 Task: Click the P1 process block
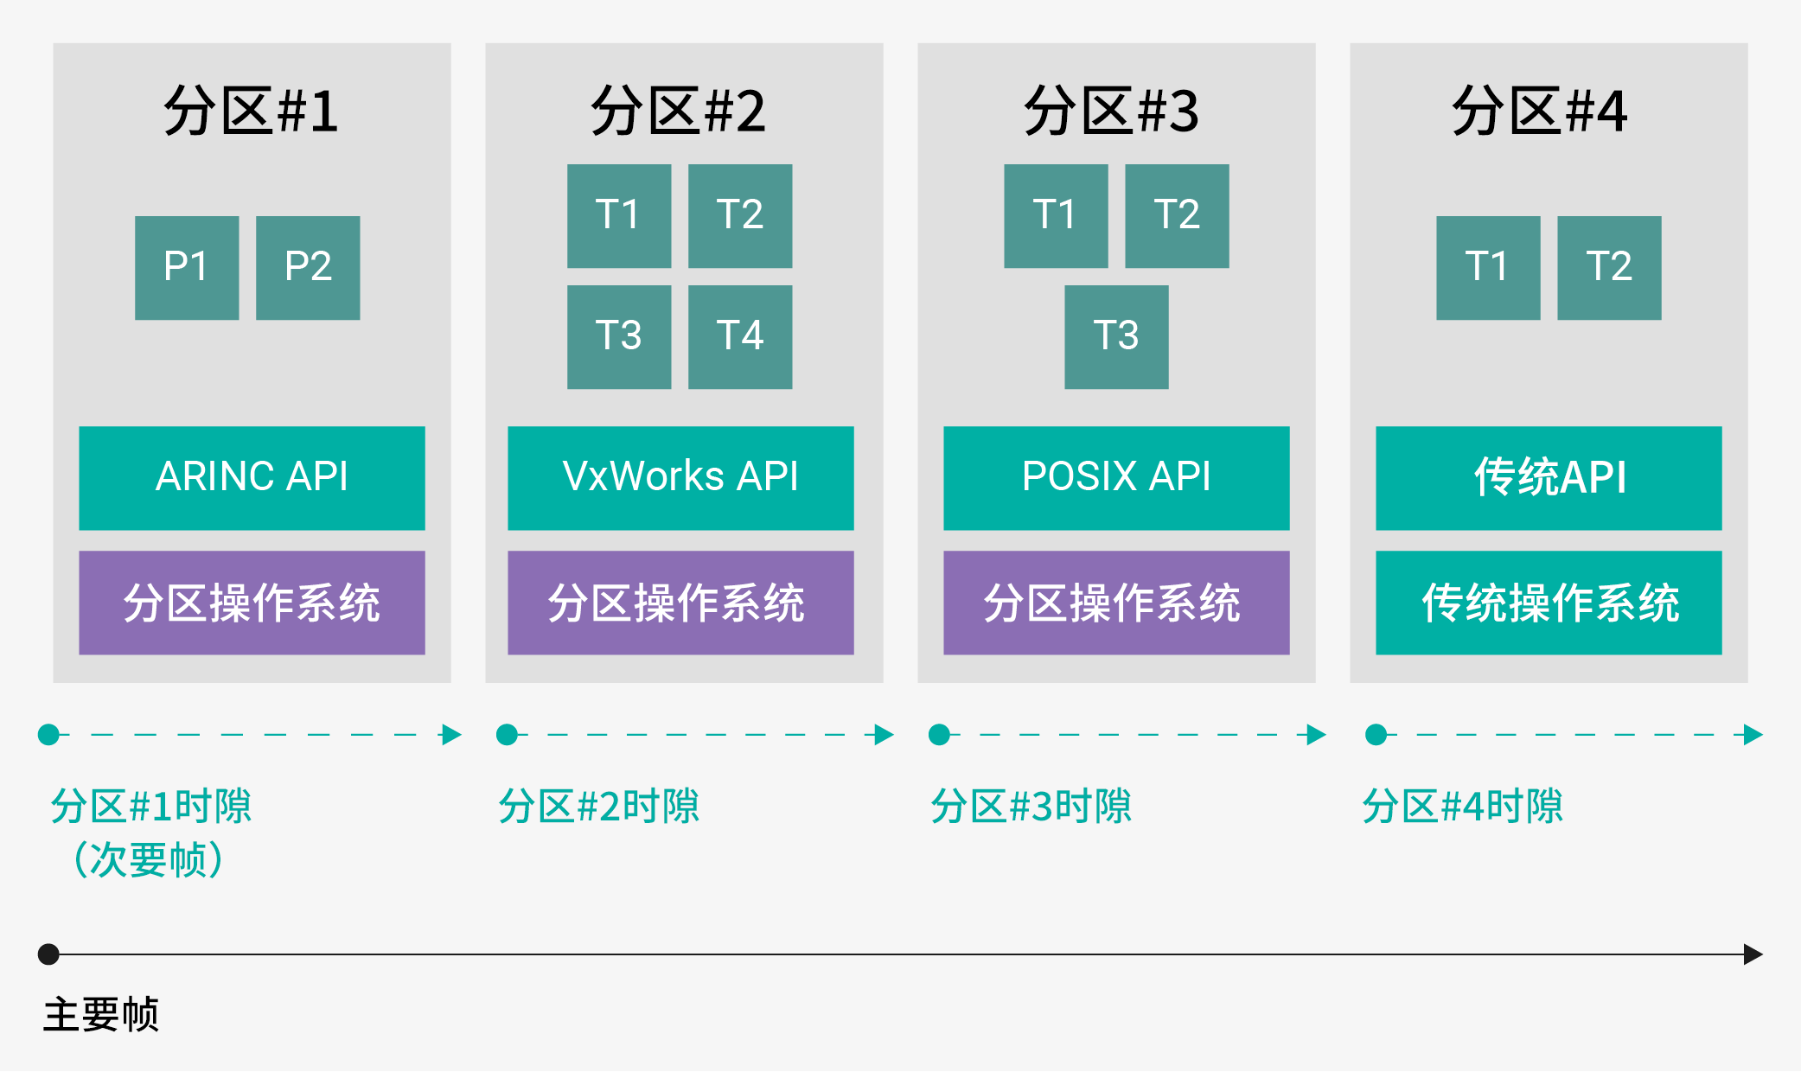tap(187, 268)
